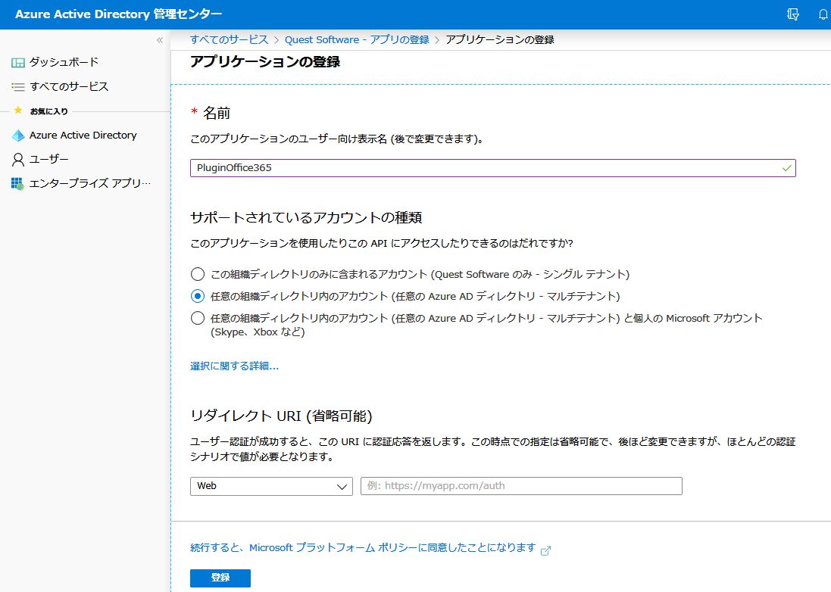Click the リダイレクト URI (省略可能) heading
The height and width of the screenshot is (592, 831).
coord(281,416)
